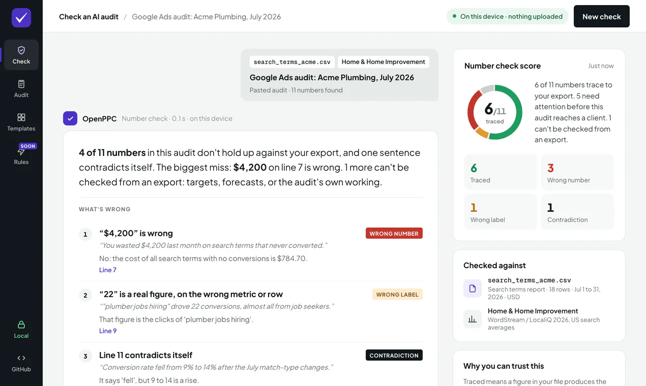Click the OpenPPC checkmark logo in sidebar
646x386 pixels.
[x=21, y=18]
